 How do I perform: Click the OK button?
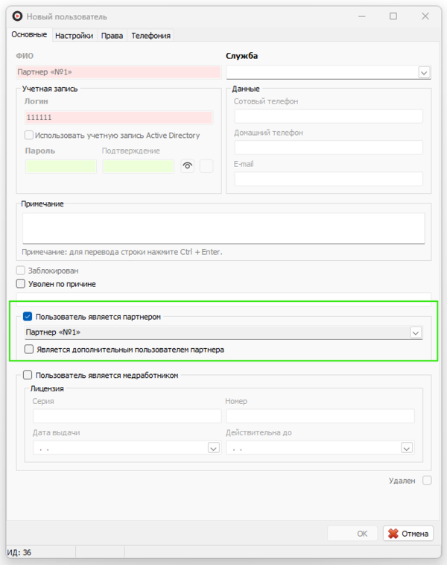tap(352, 534)
